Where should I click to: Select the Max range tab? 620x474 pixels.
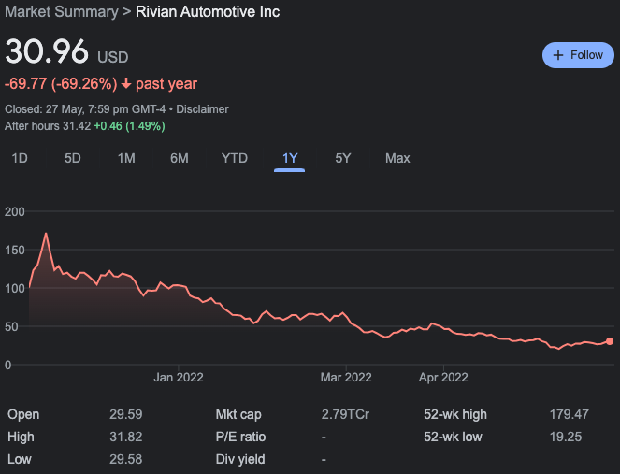(x=397, y=158)
